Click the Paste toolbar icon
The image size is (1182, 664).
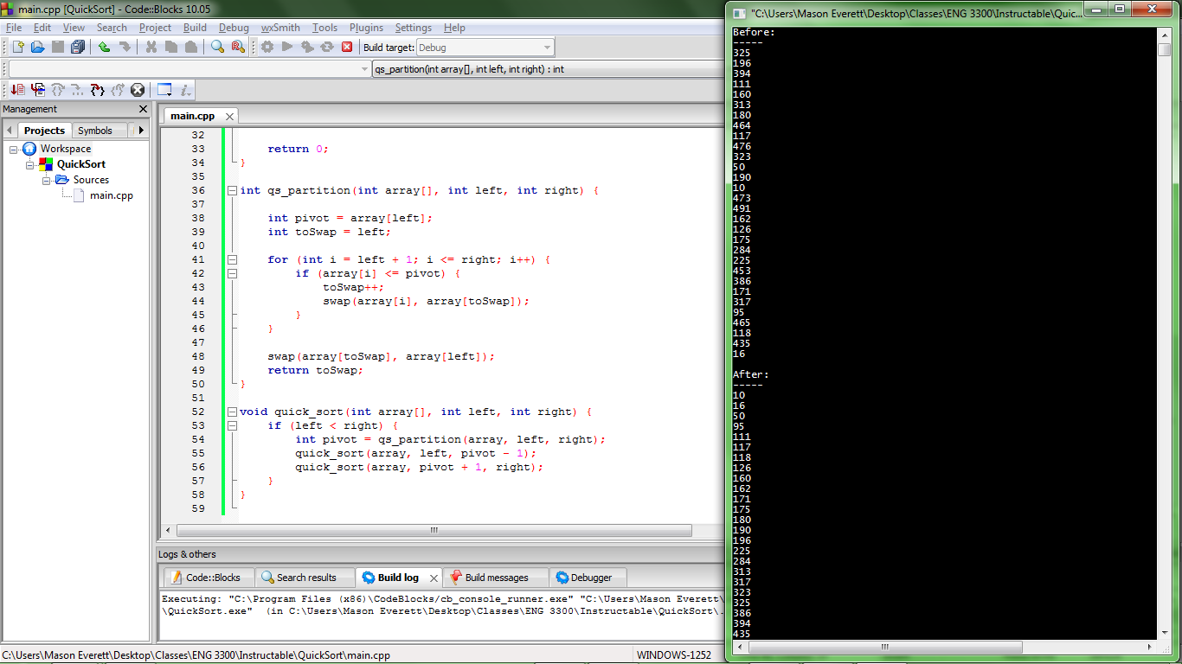[190, 48]
